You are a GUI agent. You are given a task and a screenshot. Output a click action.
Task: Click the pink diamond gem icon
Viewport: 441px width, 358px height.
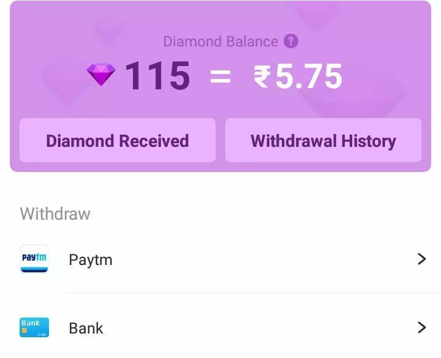coord(101,75)
